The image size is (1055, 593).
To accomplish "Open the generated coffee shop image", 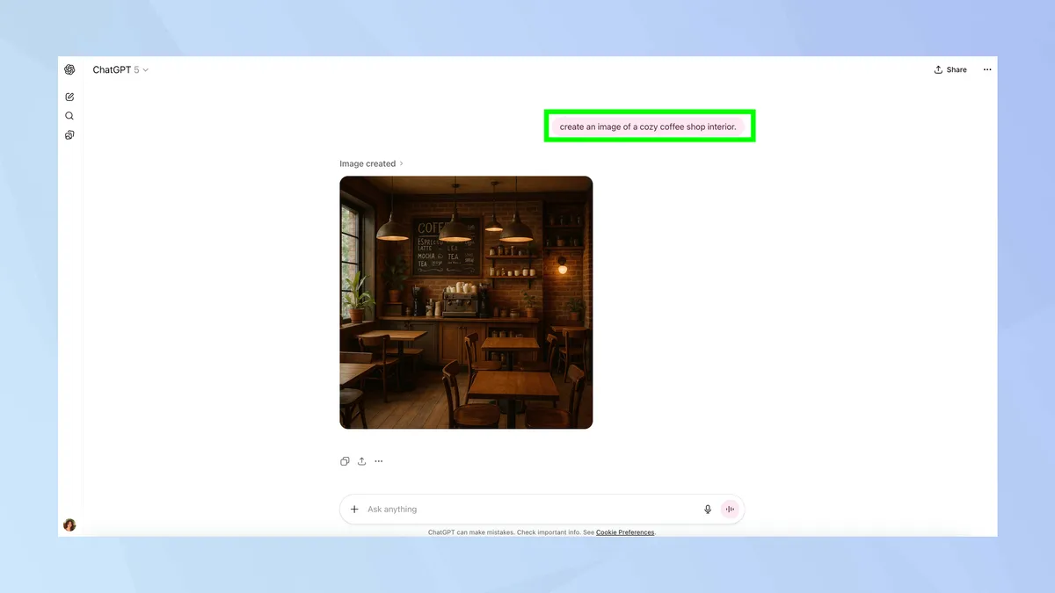I will [466, 302].
